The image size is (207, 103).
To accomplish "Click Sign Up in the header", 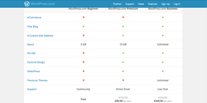I will pyautogui.click(x=165, y=4).
